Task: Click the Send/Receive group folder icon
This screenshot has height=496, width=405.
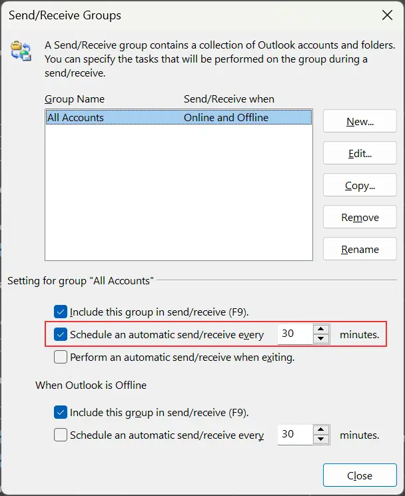Action: (21, 50)
